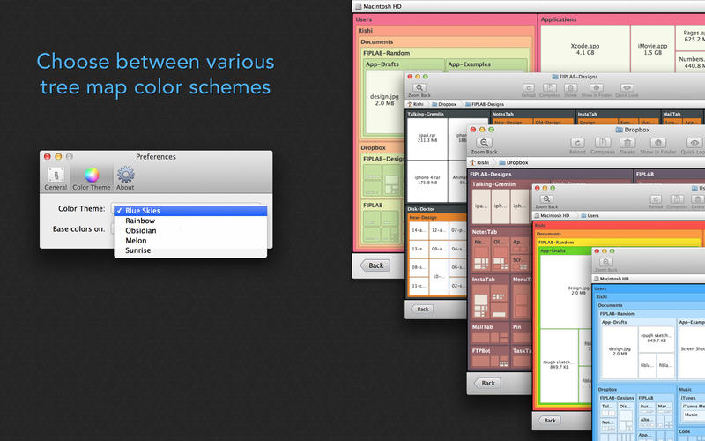Click the Music header in the blue window
Screen dimensions: 705x441
coord(686,389)
